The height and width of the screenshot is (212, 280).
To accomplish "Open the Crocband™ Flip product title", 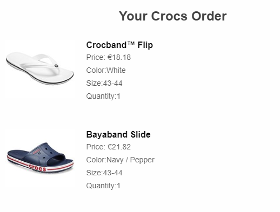I will [119, 45].
